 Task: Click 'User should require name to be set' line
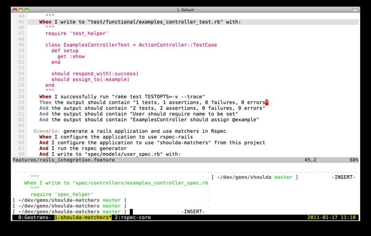click(139, 114)
